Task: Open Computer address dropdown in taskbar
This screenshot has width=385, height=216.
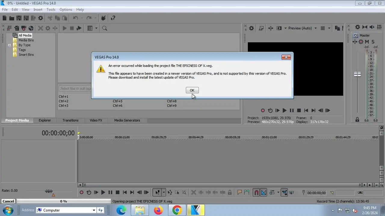Action: pyautogui.click(x=94, y=210)
